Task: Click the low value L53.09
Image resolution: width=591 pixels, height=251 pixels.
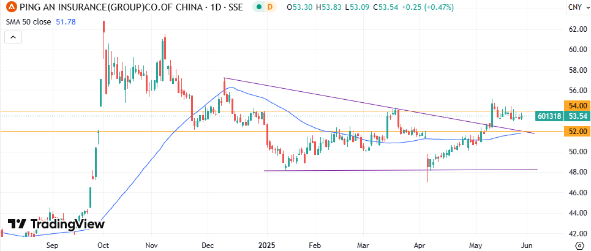Action: (x=356, y=7)
